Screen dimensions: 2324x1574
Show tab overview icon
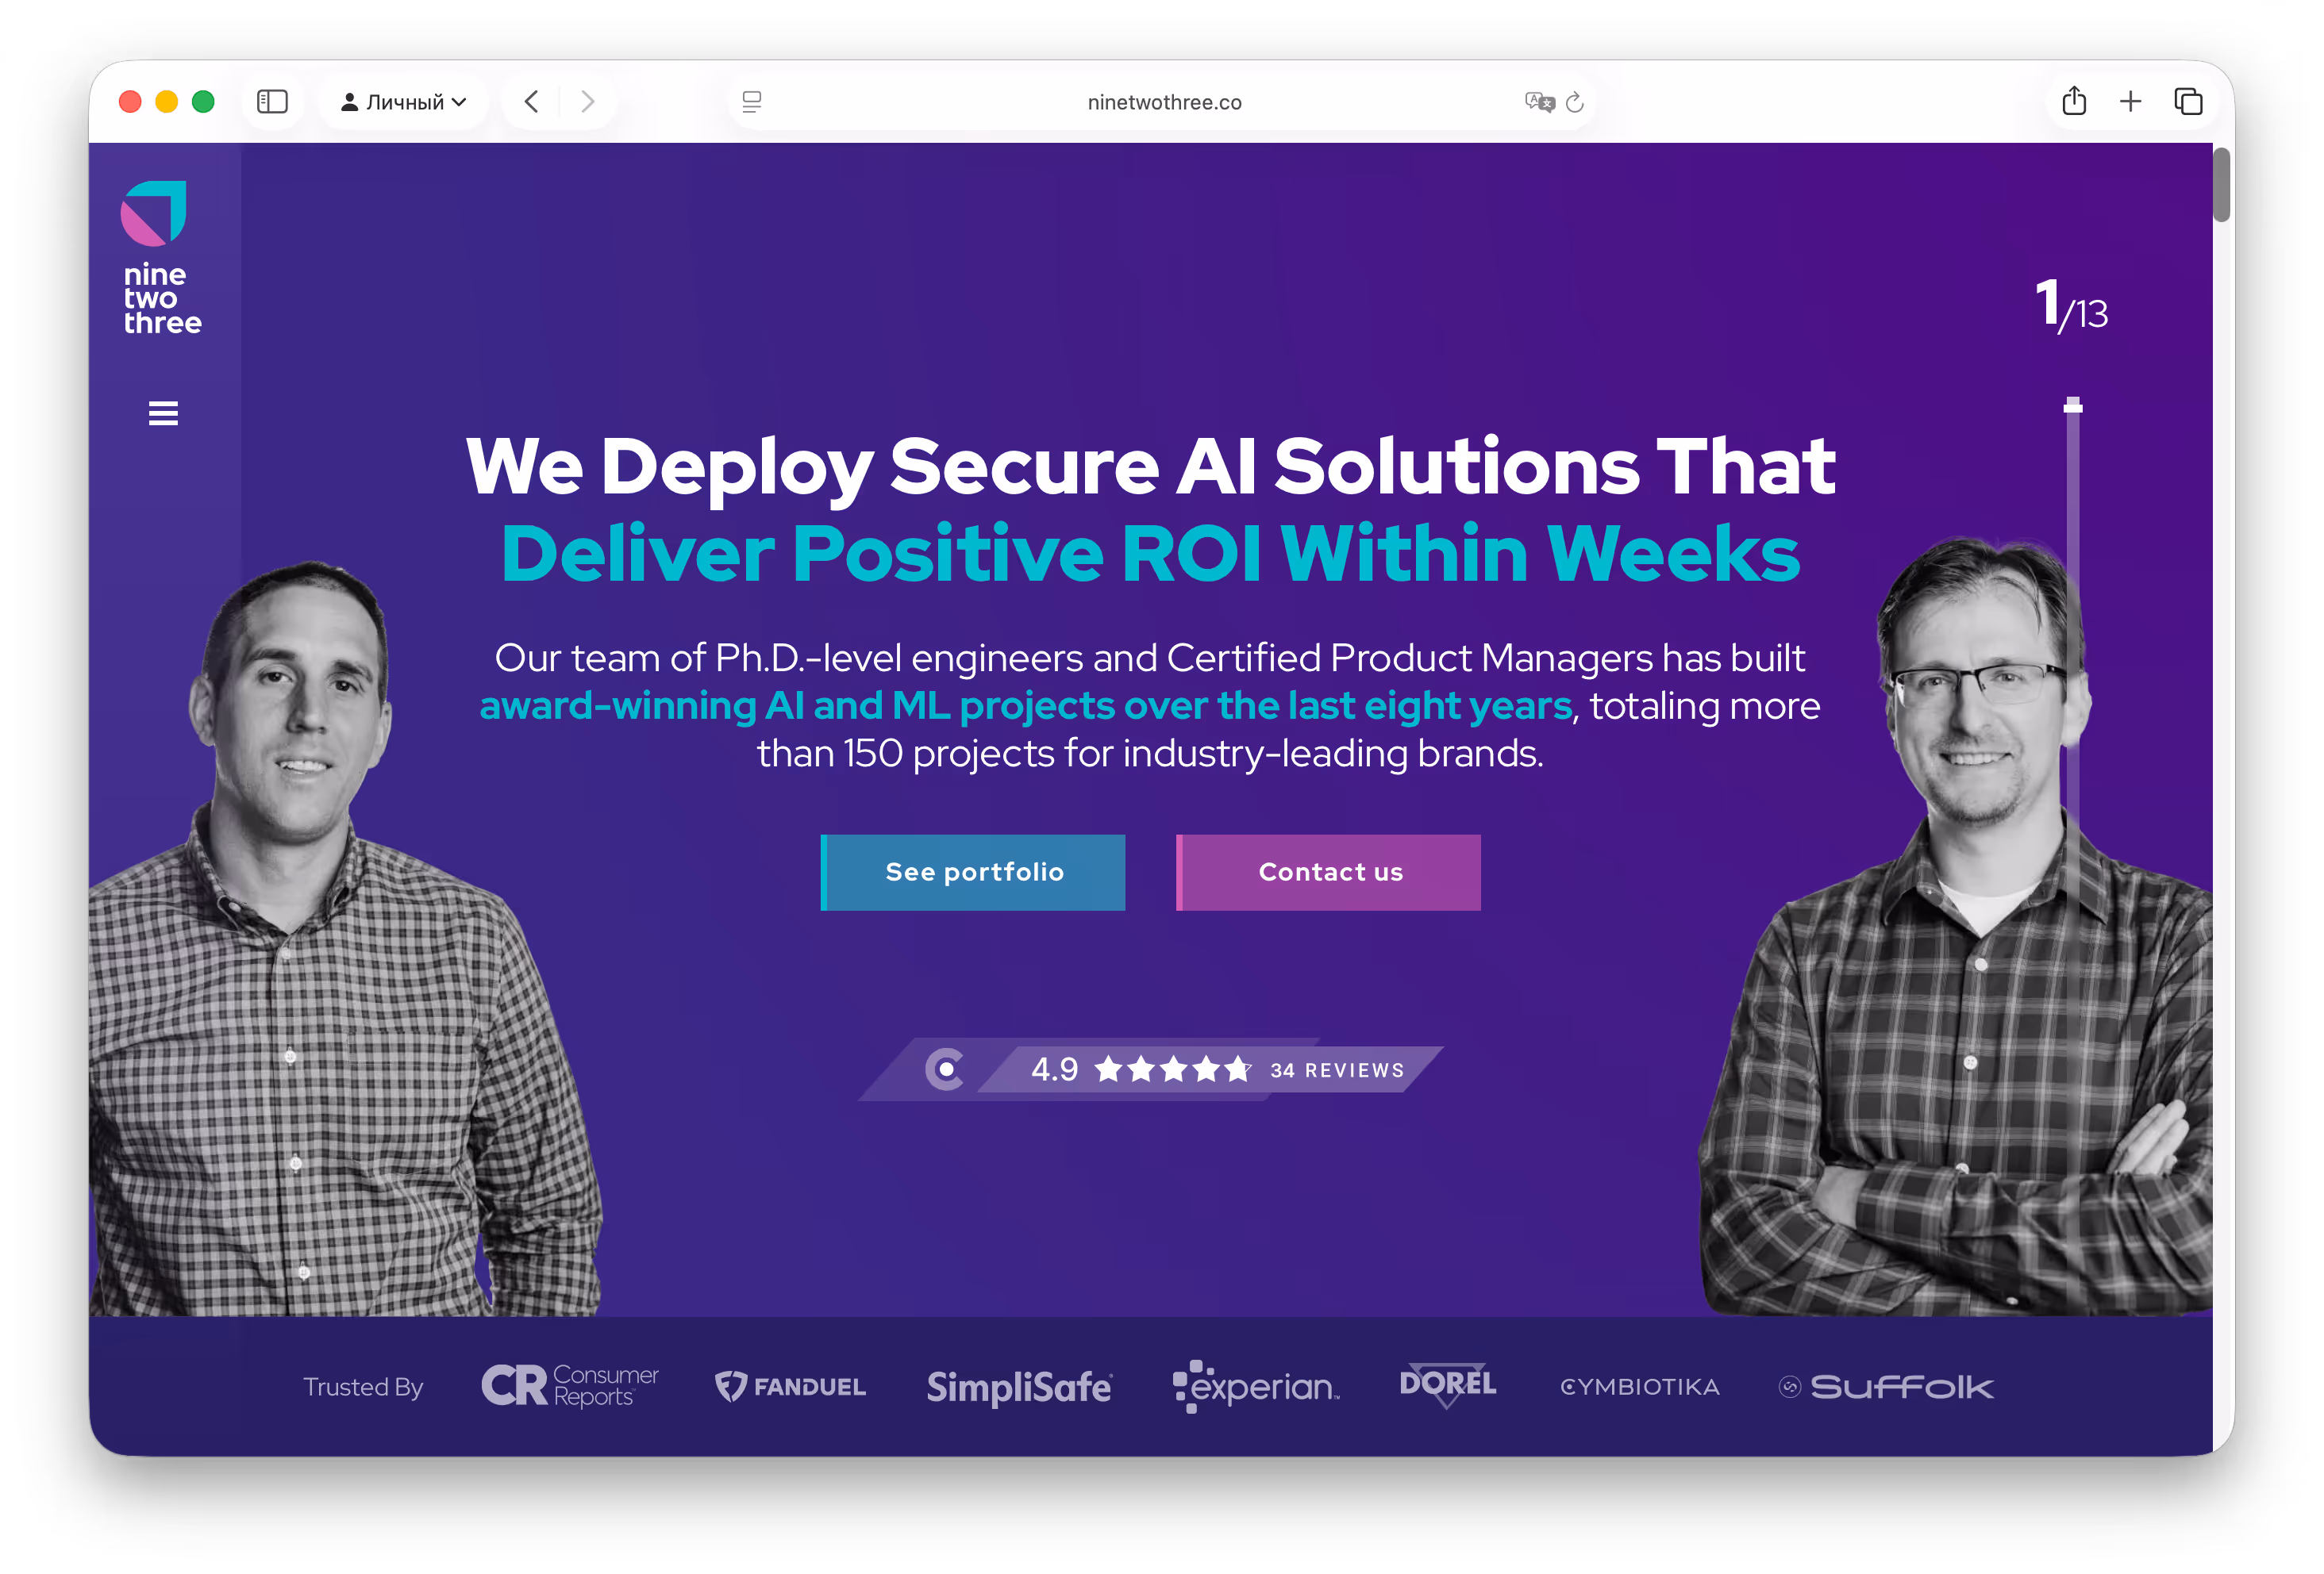point(2188,102)
